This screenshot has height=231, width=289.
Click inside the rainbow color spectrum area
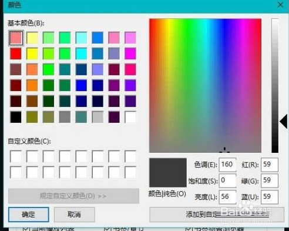(x=205, y=85)
